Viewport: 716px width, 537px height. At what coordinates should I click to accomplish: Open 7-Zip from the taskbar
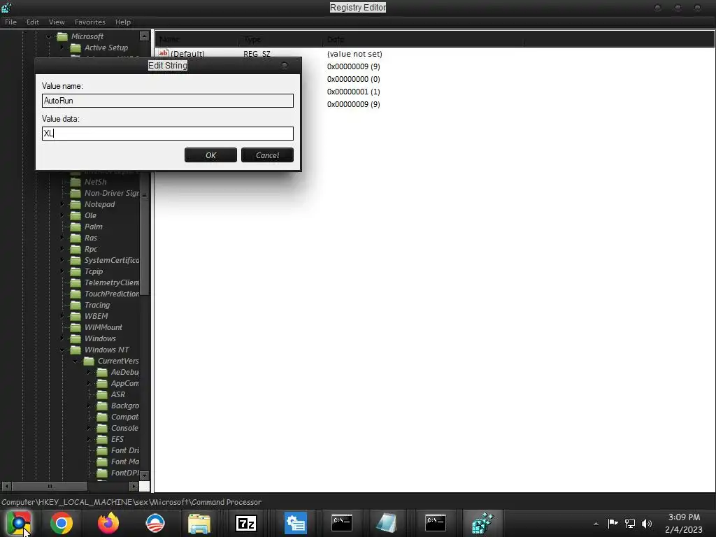(245, 523)
